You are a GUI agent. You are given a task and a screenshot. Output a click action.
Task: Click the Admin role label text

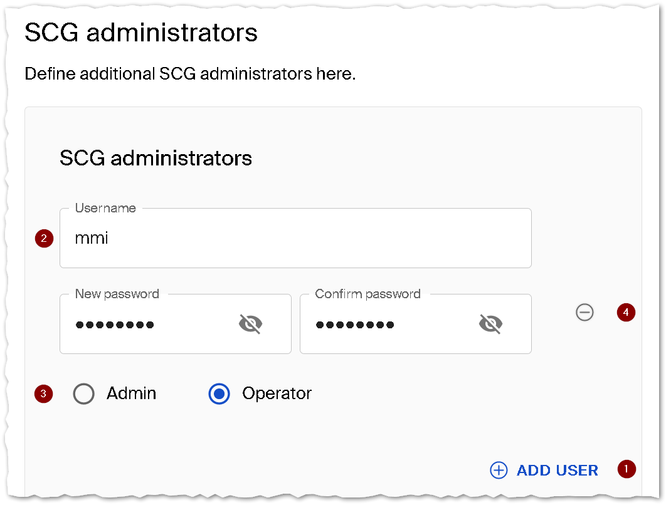132,393
